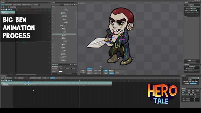201x113 pixels.
Task: Click the dopesheet Shift button
Action: pos(31,78)
